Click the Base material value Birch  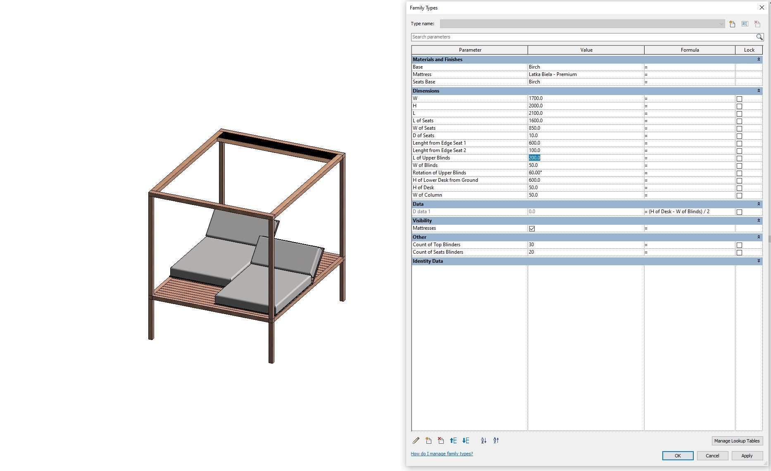[586, 67]
